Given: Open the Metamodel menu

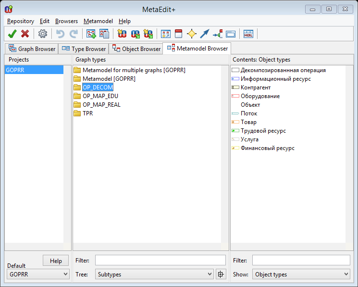Looking at the screenshot, I should coord(98,21).
